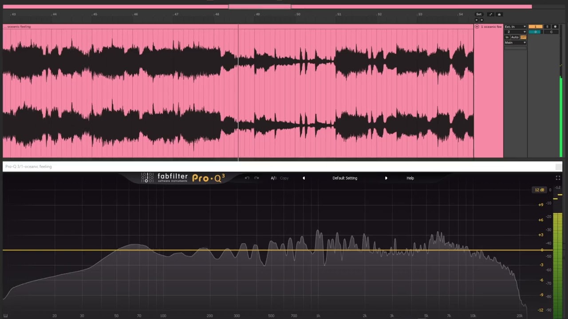Load the previous preset arrow
Viewport: 568px width, 319px height.
(304, 178)
